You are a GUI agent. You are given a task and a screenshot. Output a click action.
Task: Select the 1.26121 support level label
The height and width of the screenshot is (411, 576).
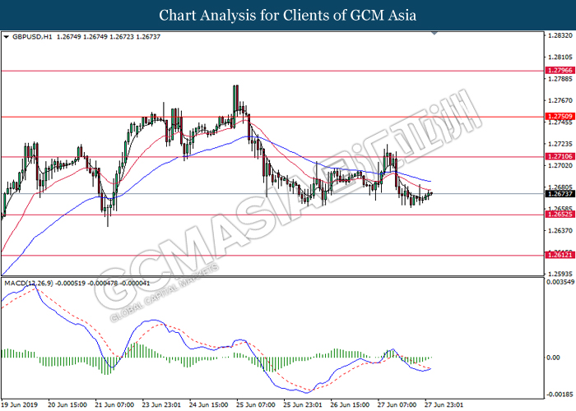(x=560, y=255)
